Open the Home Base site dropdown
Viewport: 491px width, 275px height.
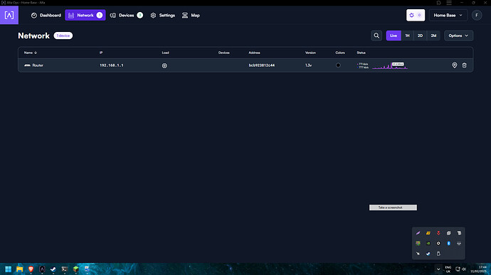[x=448, y=15]
